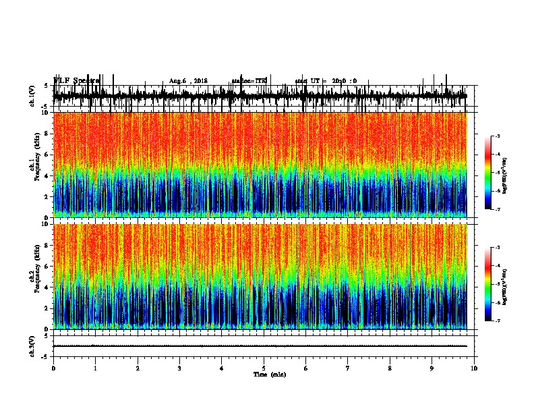Click the ch.1 color bar log(PSD) label
The width and height of the screenshot is (534, 413).
point(505,175)
